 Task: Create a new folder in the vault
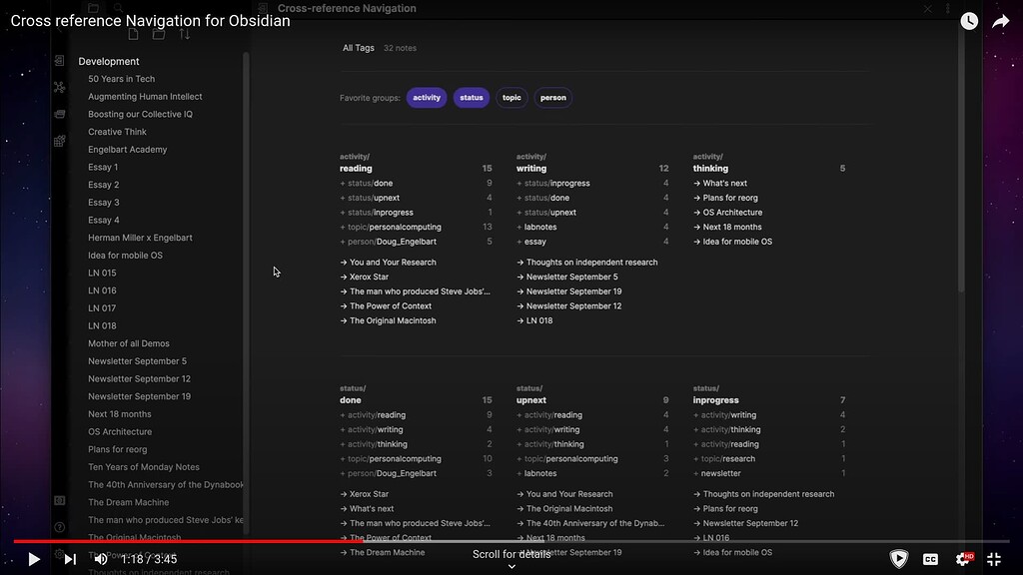click(158, 33)
